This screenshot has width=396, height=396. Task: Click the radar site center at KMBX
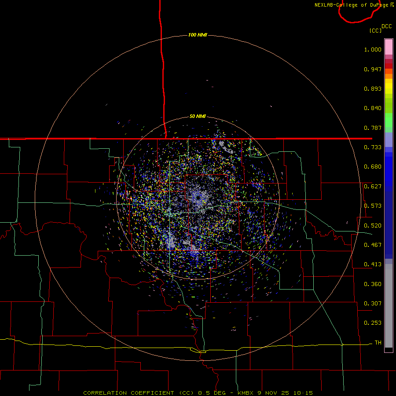(x=198, y=198)
